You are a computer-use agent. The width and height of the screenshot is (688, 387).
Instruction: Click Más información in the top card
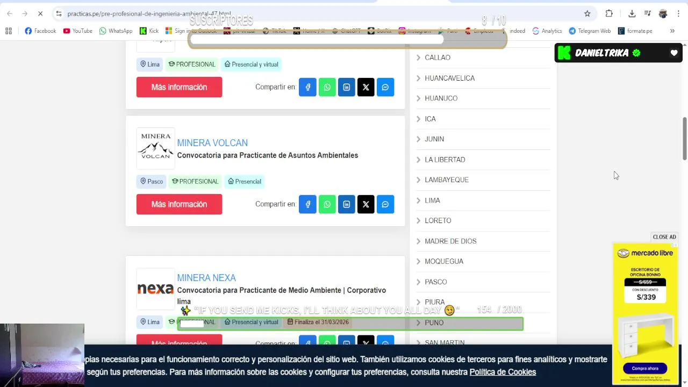(179, 87)
